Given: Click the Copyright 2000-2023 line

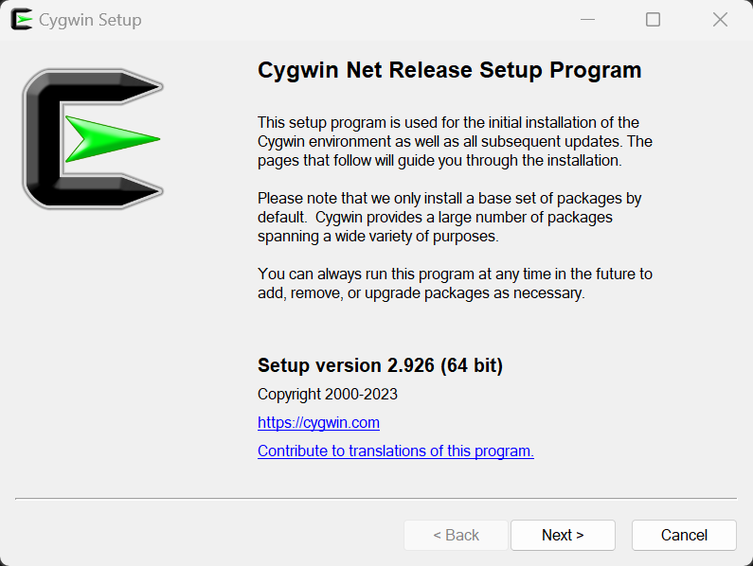Looking at the screenshot, I should coord(328,394).
